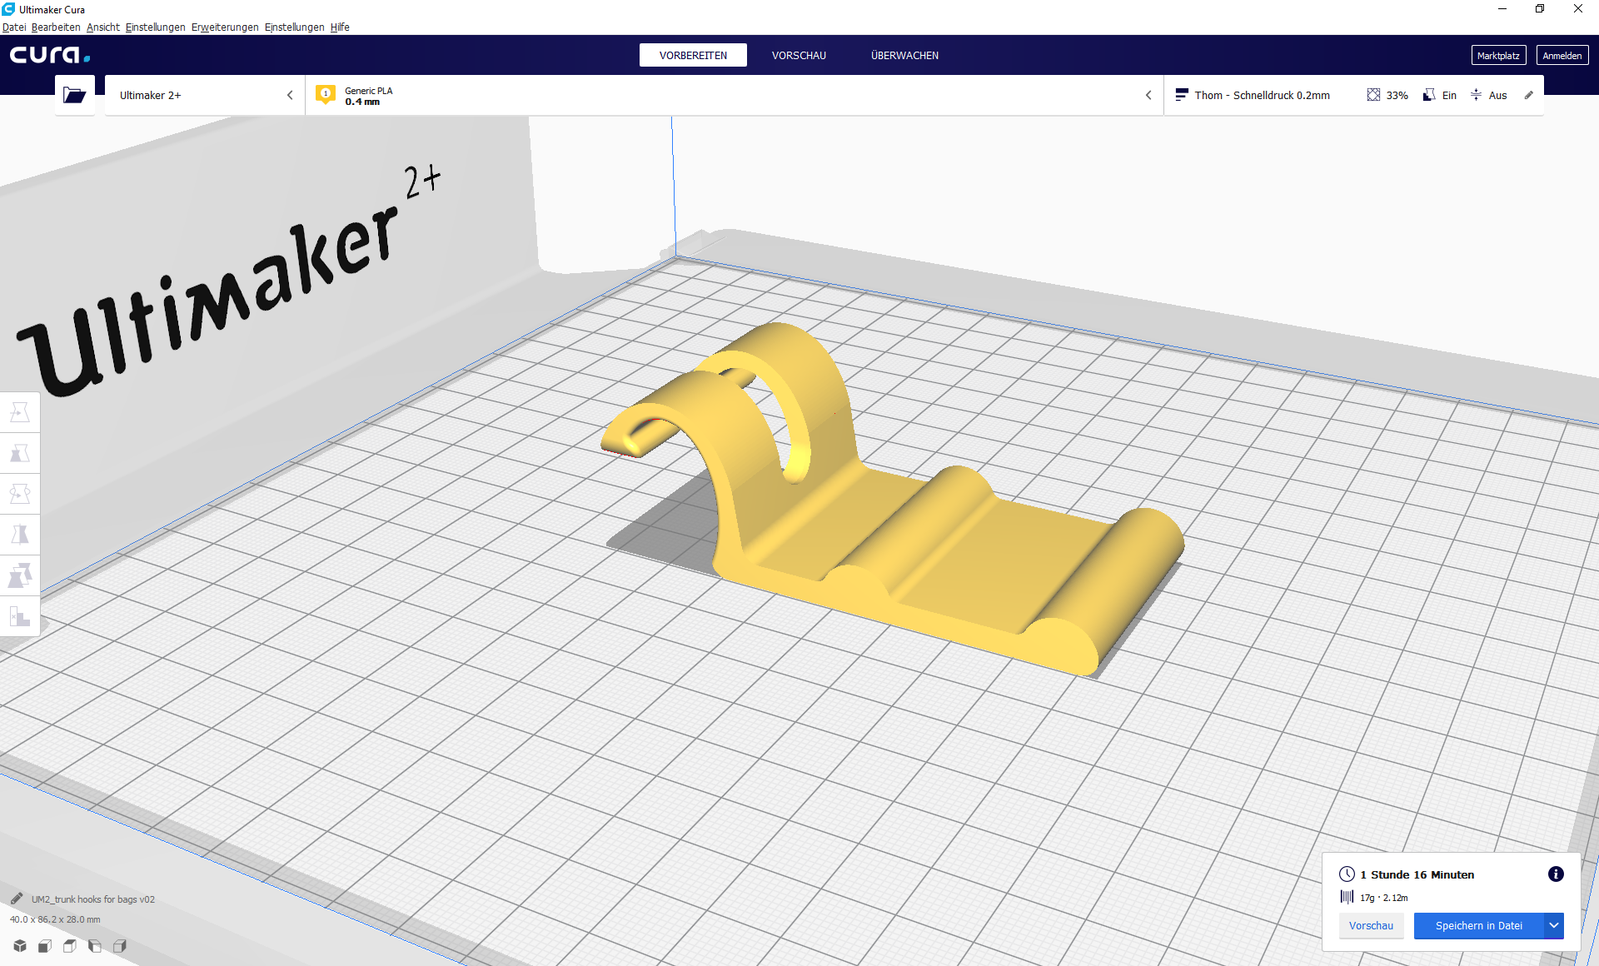Click the Speichern in Datei button

pyautogui.click(x=1478, y=925)
